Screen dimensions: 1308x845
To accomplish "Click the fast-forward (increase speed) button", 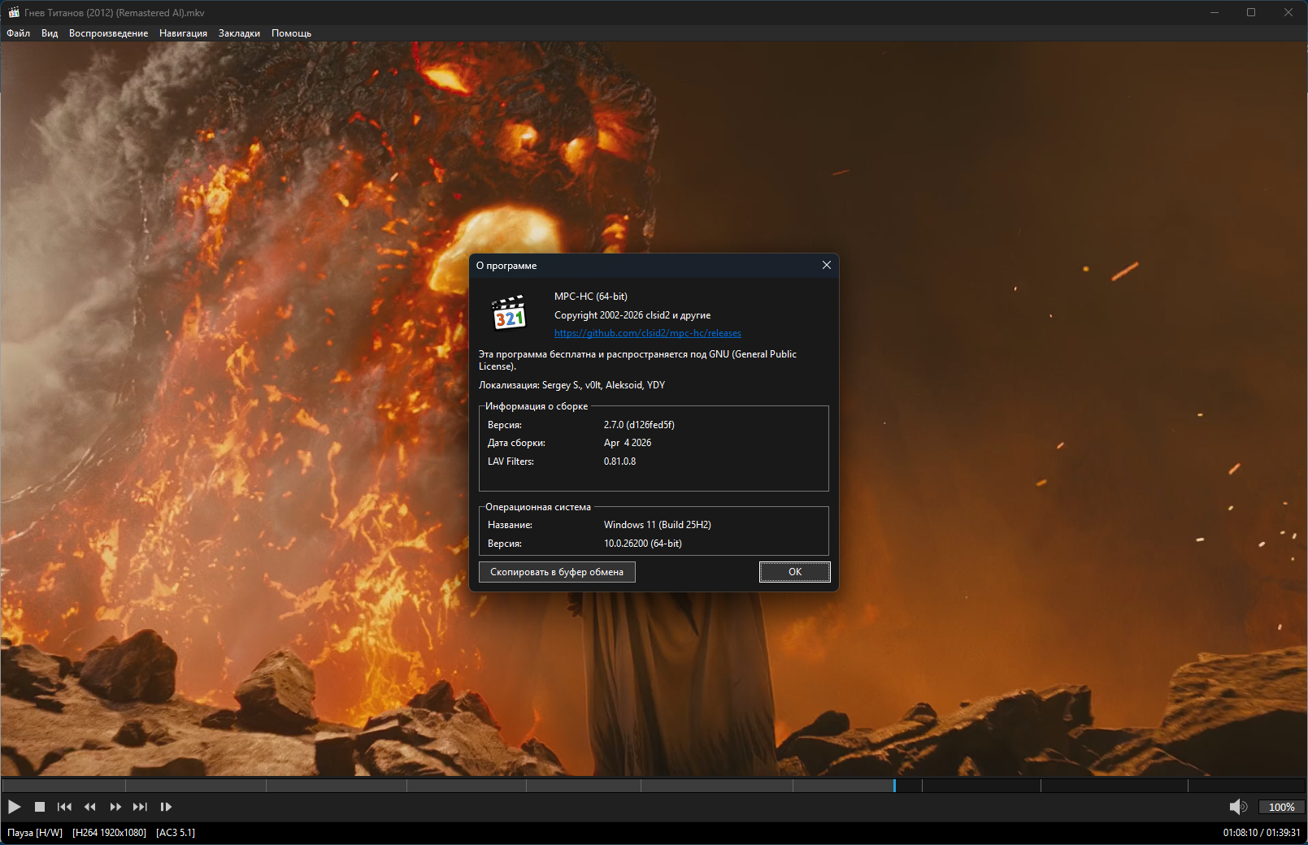I will pos(115,807).
